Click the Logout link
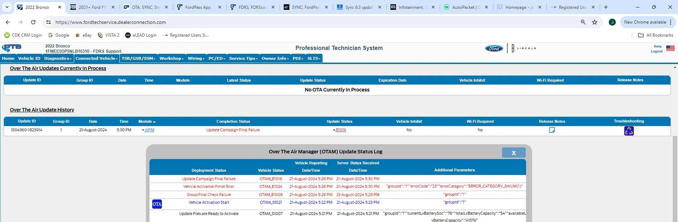Screen dimensions: 678x222 click(657, 51)
